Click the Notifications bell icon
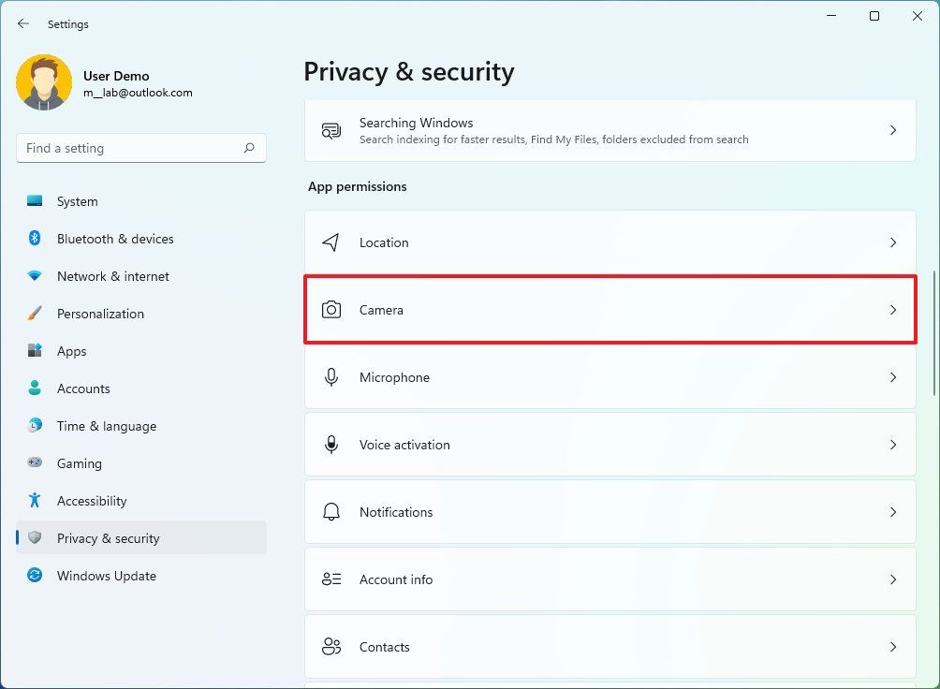The width and height of the screenshot is (940, 689). [x=332, y=512]
